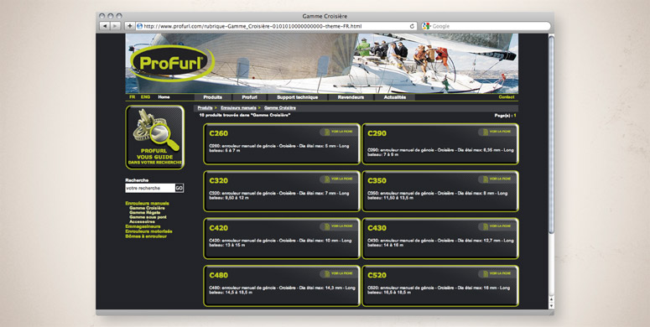Open the 'Profurl vous guide' search guide image
This screenshot has height=327, width=650.
click(154, 138)
